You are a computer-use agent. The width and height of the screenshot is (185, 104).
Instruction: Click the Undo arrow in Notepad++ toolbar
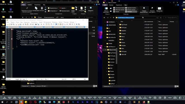[x=31, y=24]
